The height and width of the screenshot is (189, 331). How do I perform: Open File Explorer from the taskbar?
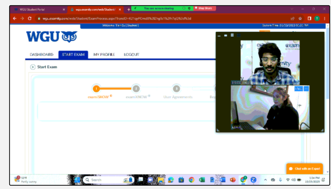pos(161,180)
